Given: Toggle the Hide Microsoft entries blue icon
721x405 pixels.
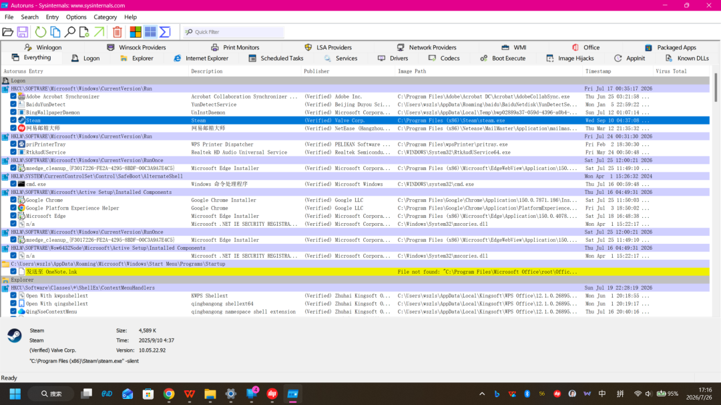Looking at the screenshot, I should point(150,32).
